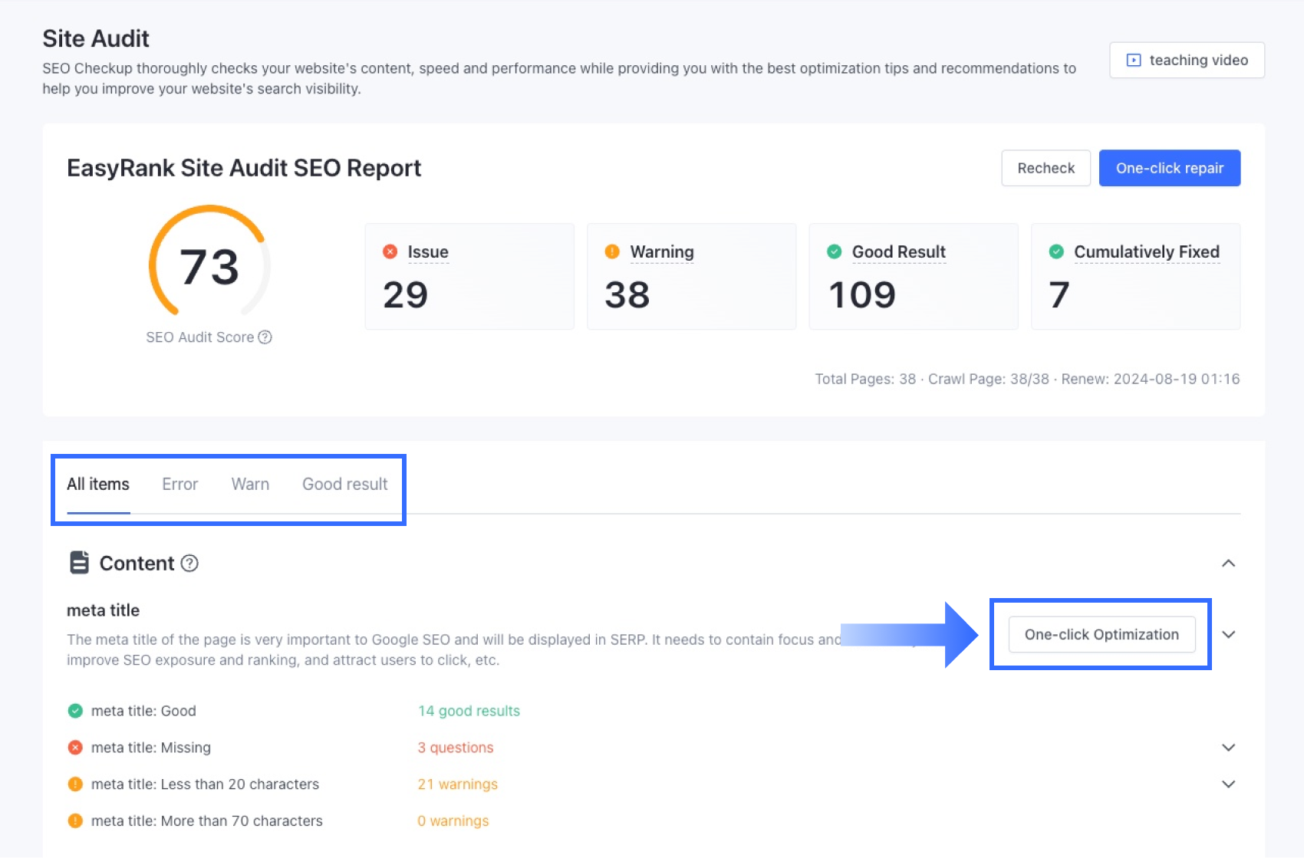Image resolution: width=1304 pixels, height=858 pixels.
Task: Click the Content document icon
Action: (x=79, y=563)
